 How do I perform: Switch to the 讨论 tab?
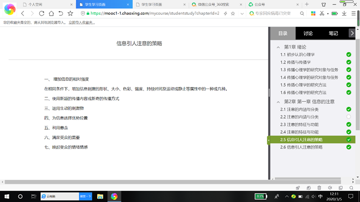[x=308, y=33]
